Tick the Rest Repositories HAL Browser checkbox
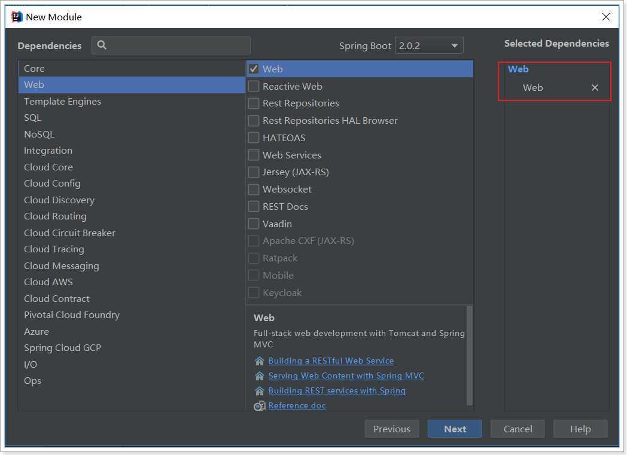Viewport: 627px width, 455px height. [254, 121]
